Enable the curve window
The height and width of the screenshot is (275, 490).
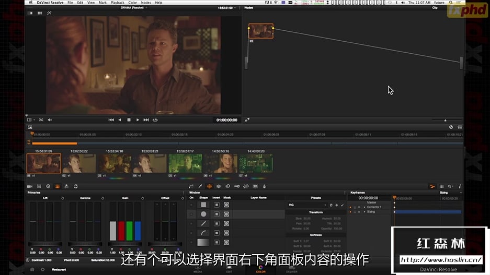coord(191,233)
